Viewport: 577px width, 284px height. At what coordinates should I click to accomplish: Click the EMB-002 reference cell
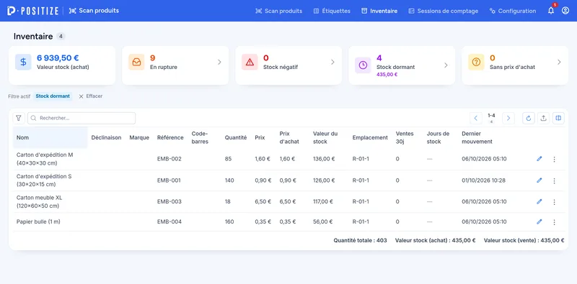tap(169, 159)
